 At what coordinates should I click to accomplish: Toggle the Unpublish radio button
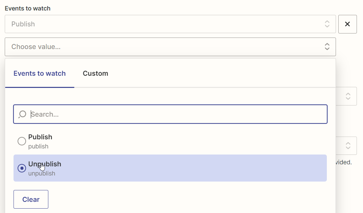[22, 168]
